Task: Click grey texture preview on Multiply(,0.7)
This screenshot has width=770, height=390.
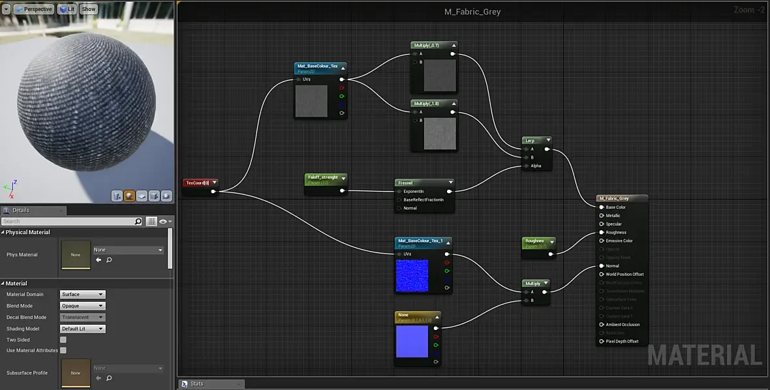Action: [440, 76]
